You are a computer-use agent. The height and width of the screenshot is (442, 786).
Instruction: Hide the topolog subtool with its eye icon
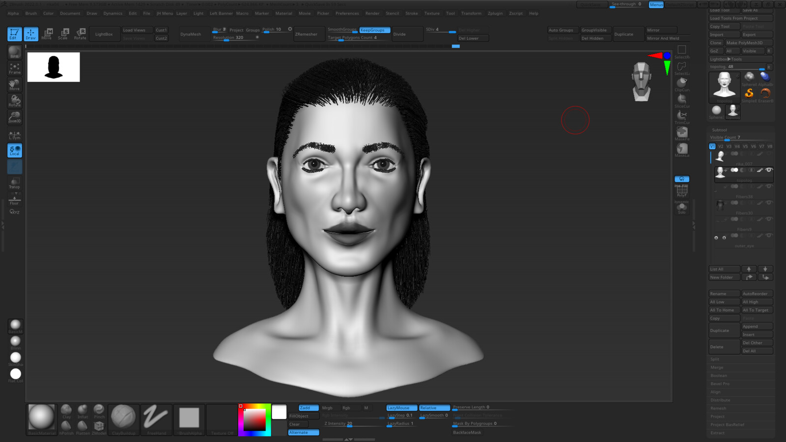click(769, 170)
